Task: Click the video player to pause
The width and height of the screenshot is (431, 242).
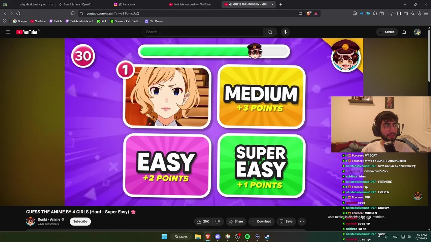Action: tap(214, 122)
